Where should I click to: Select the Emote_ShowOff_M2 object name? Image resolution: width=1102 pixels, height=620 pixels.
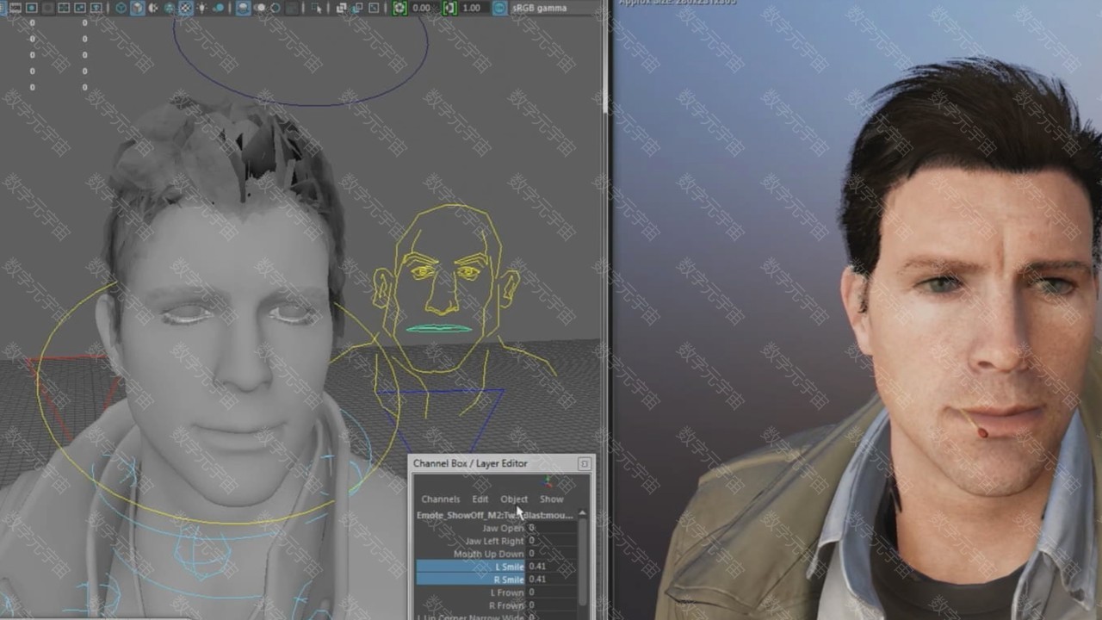click(x=495, y=515)
